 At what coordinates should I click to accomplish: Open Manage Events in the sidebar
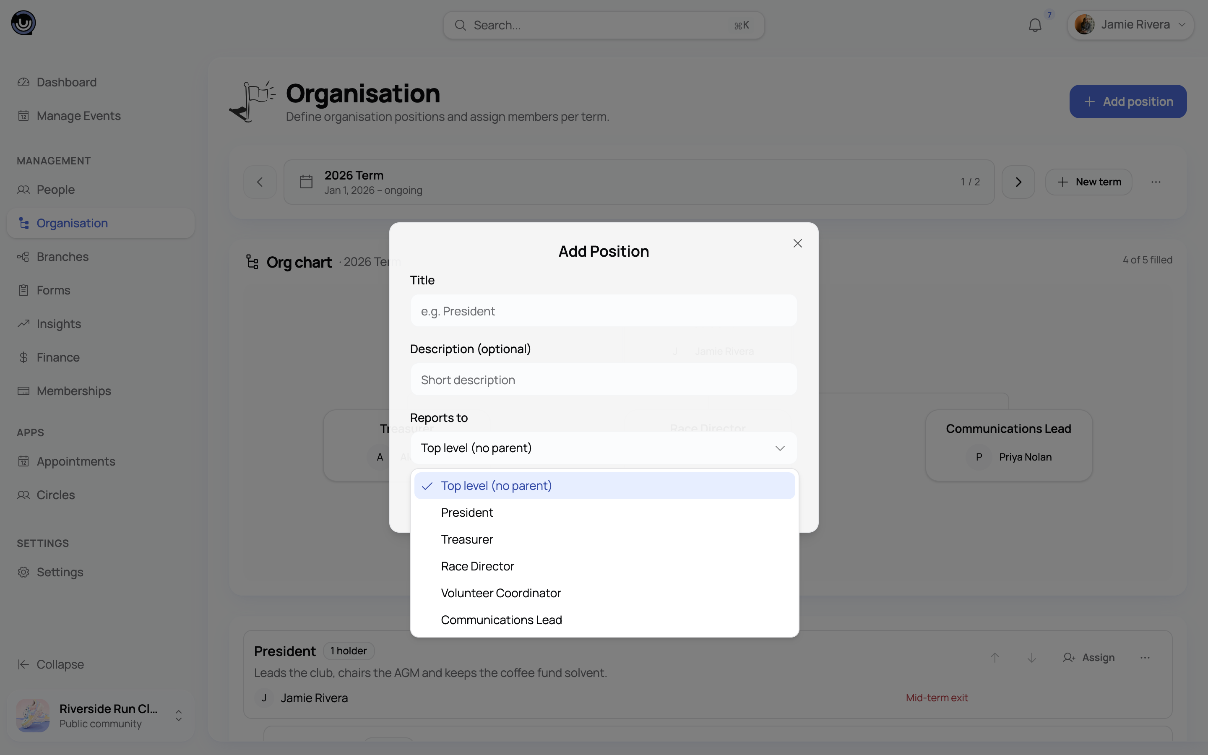pyautogui.click(x=100, y=115)
